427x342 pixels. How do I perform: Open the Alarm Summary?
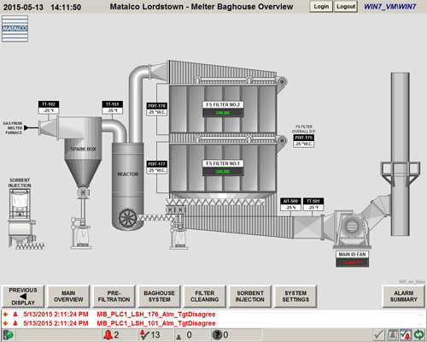403,297
